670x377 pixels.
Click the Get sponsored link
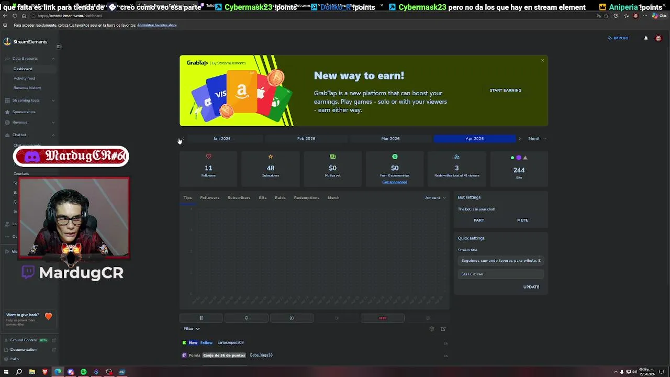coord(395,182)
